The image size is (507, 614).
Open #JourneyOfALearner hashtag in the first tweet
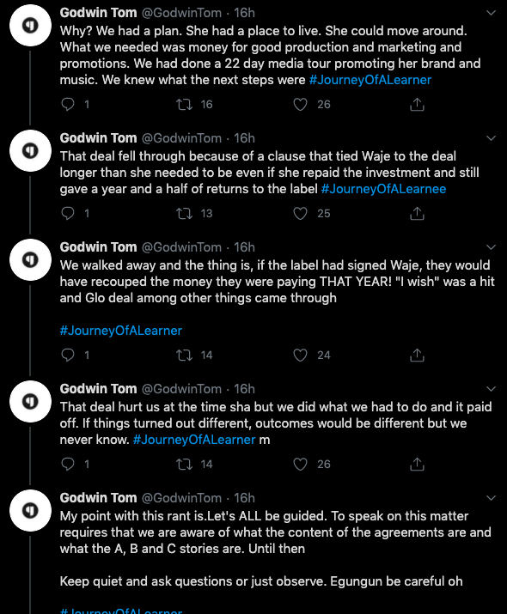[370, 80]
